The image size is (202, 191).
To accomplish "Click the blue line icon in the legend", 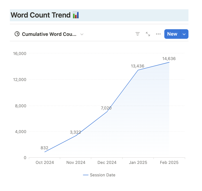I will pos(85,175).
